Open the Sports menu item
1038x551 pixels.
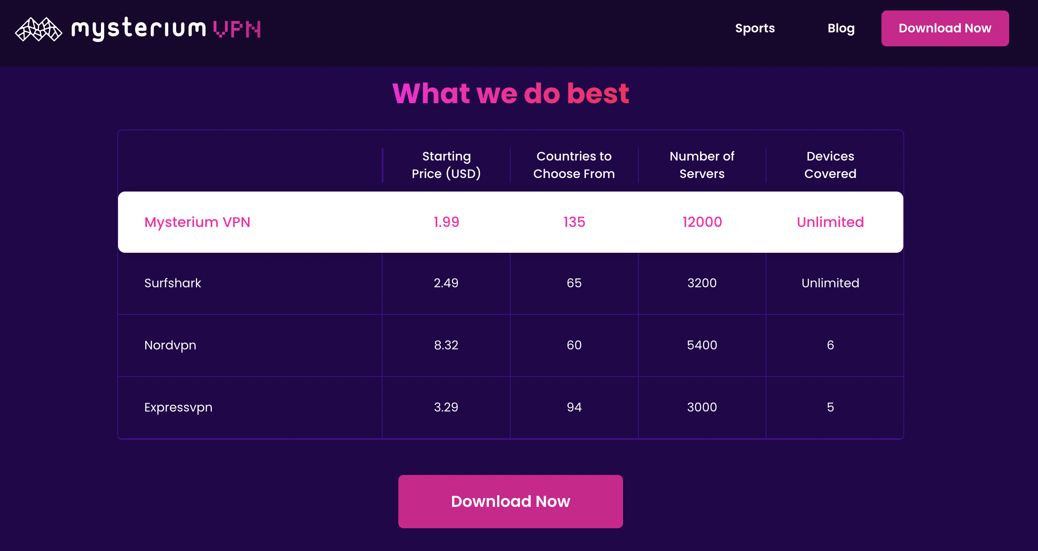[x=755, y=28]
